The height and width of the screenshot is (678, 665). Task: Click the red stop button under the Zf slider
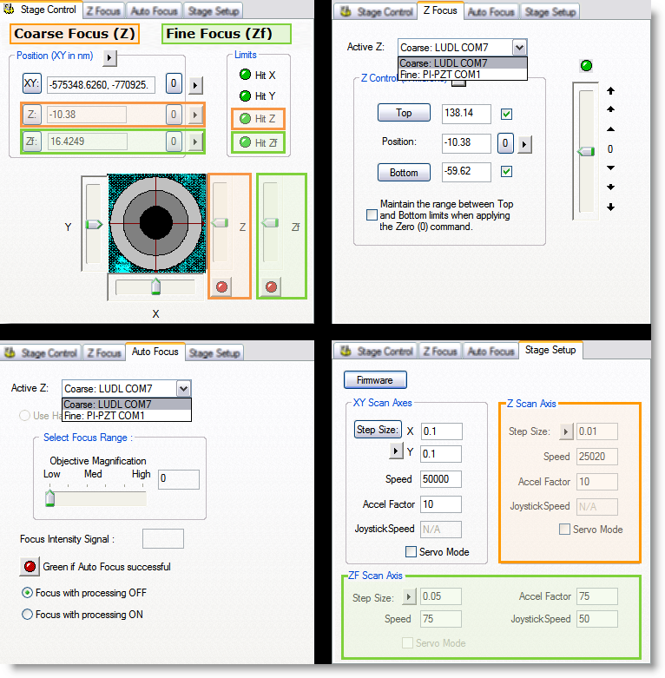pyautogui.click(x=271, y=286)
